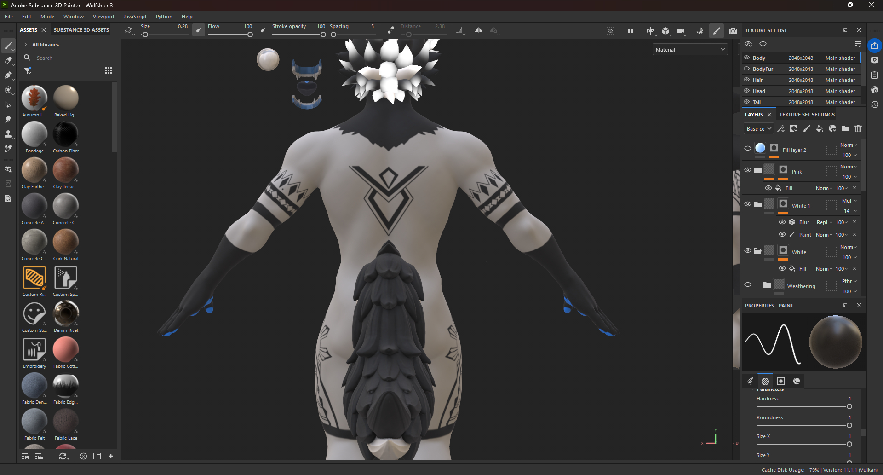Switch assets to grid view
883x475 pixels.
109,70
